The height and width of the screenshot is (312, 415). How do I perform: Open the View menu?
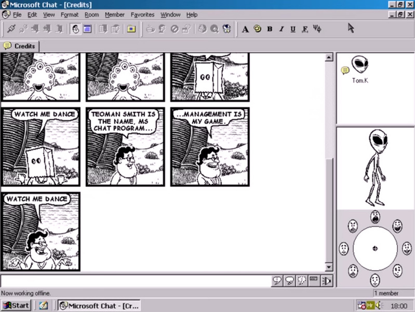49,15
